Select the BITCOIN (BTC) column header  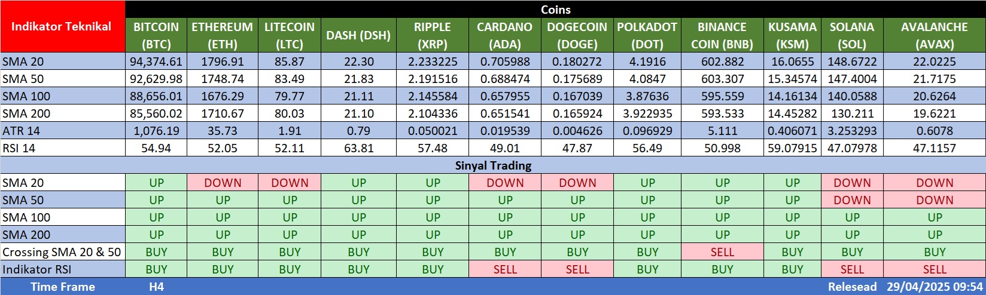[156, 35]
